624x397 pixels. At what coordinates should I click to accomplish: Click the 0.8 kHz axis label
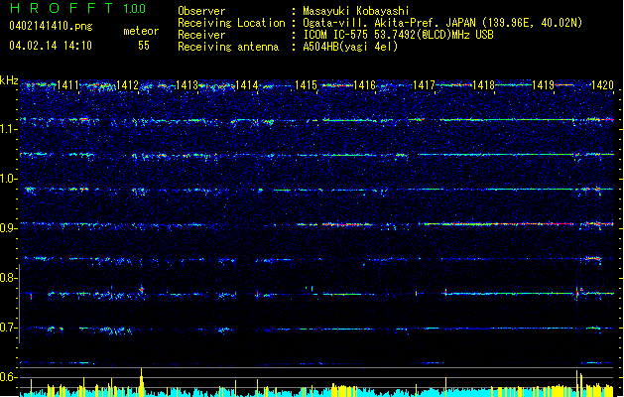point(9,278)
